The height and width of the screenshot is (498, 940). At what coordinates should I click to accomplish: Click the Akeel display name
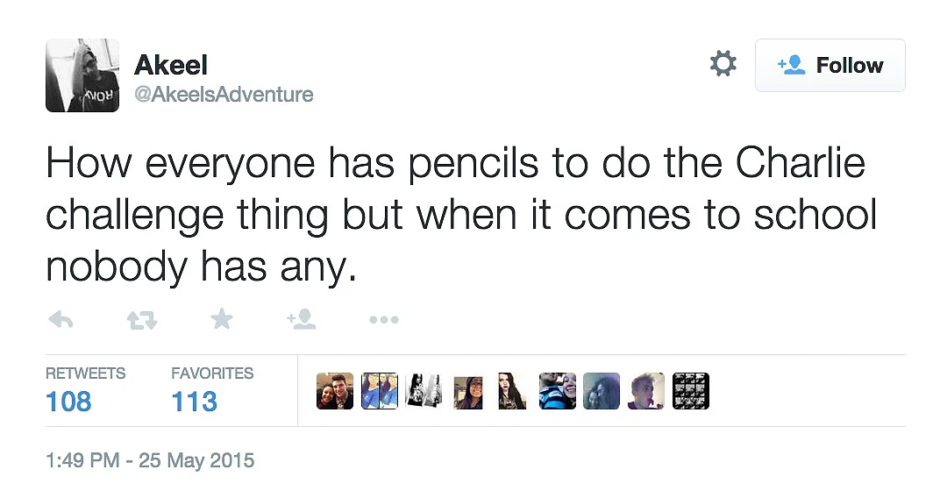(171, 65)
